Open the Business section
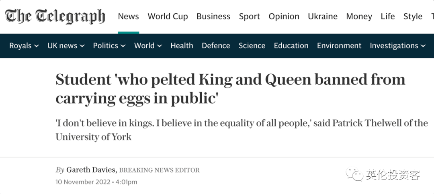The height and width of the screenshot is (194, 434). [x=213, y=16]
